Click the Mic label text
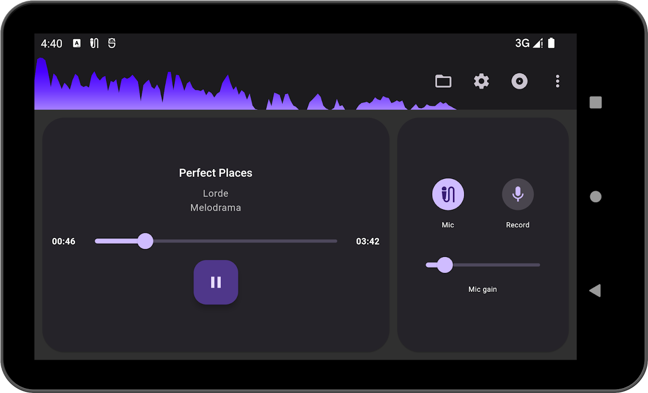Viewport: 648px width, 393px height. (448, 225)
